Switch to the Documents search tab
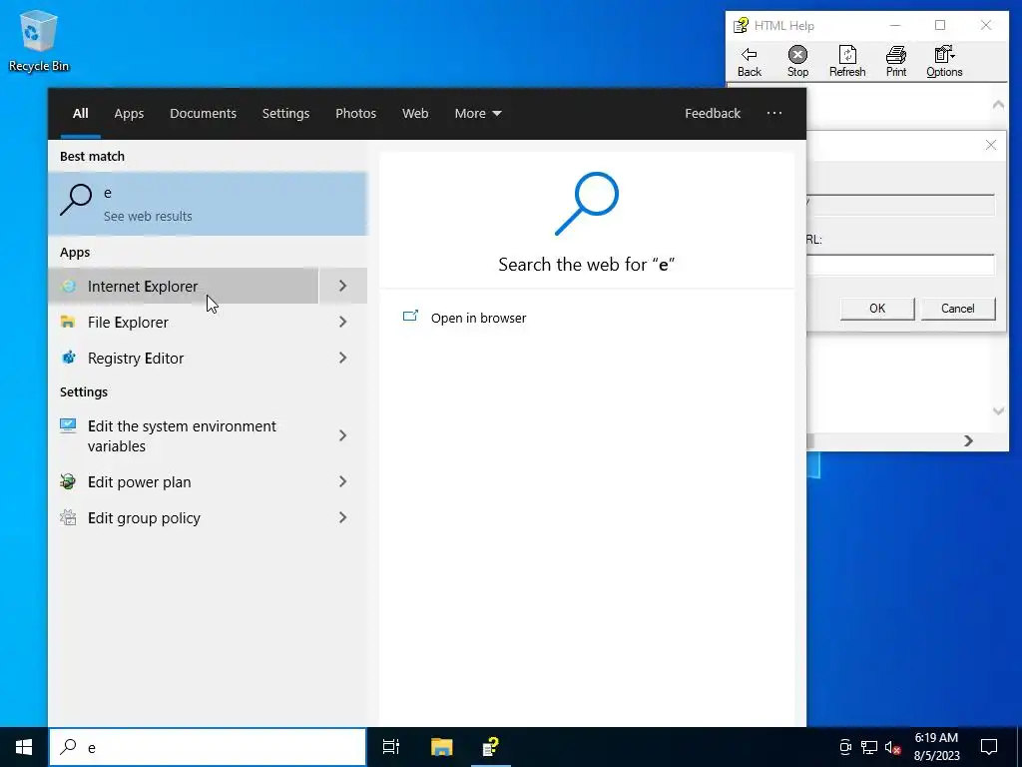The height and width of the screenshot is (767, 1022). click(x=203, y=113)
